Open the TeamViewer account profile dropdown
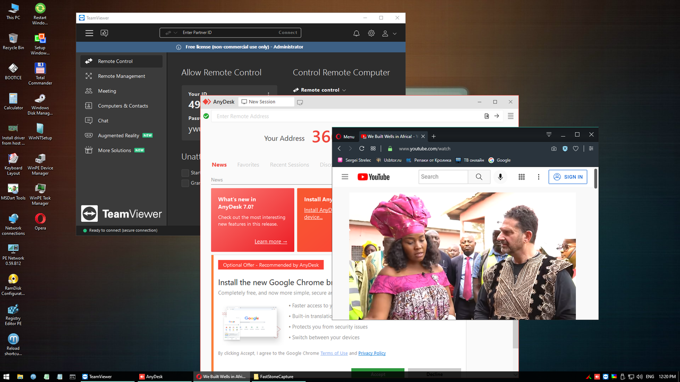 (x=389, y=33)
